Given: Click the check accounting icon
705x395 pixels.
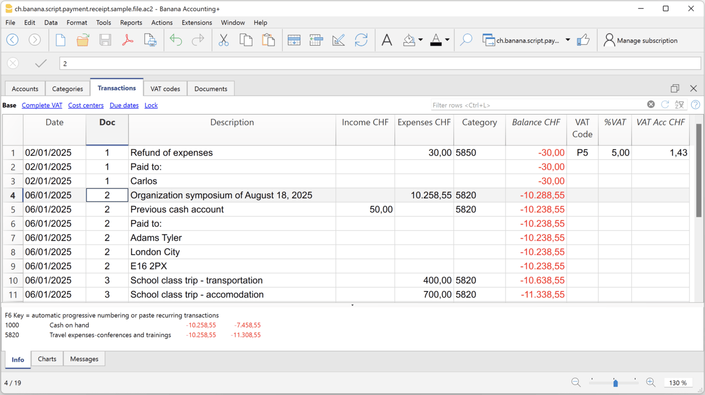Looking at the screenshot, I should click(x=339, y=40).
